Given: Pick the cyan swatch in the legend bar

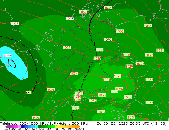Looking at the screenshot, I should [36, 126].
